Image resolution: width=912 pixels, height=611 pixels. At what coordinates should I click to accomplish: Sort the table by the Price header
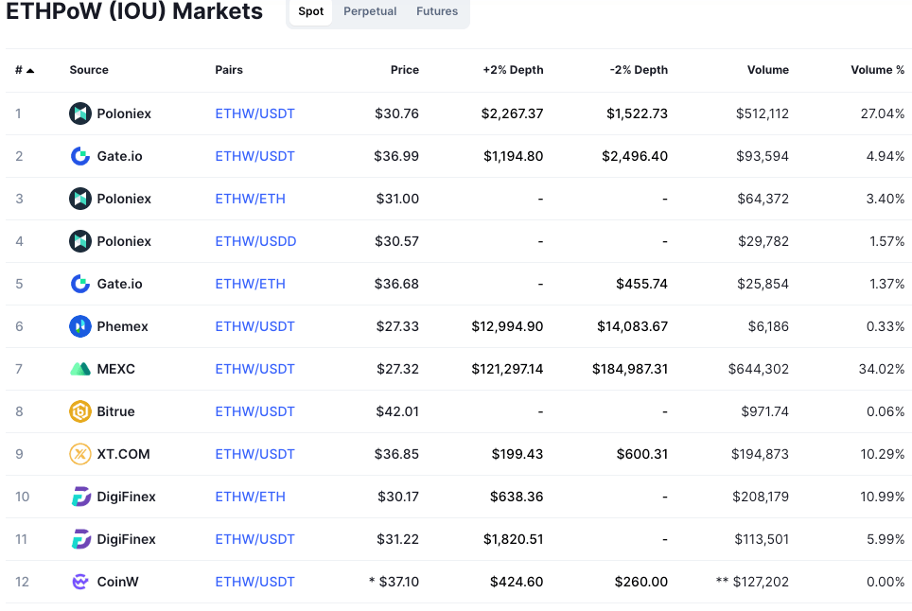tap(404, 70)
